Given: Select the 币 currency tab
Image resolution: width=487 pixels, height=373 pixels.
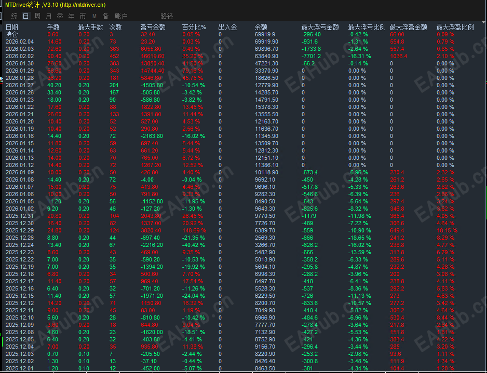Looking at the screenshot, I should click(x=83, y=16).
